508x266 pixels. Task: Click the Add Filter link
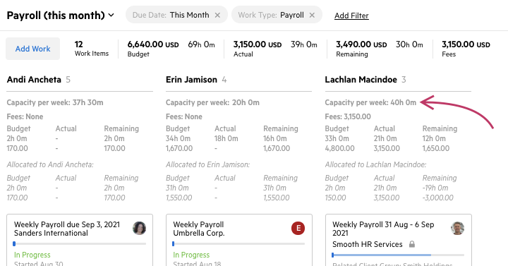[x=351, y=16]
